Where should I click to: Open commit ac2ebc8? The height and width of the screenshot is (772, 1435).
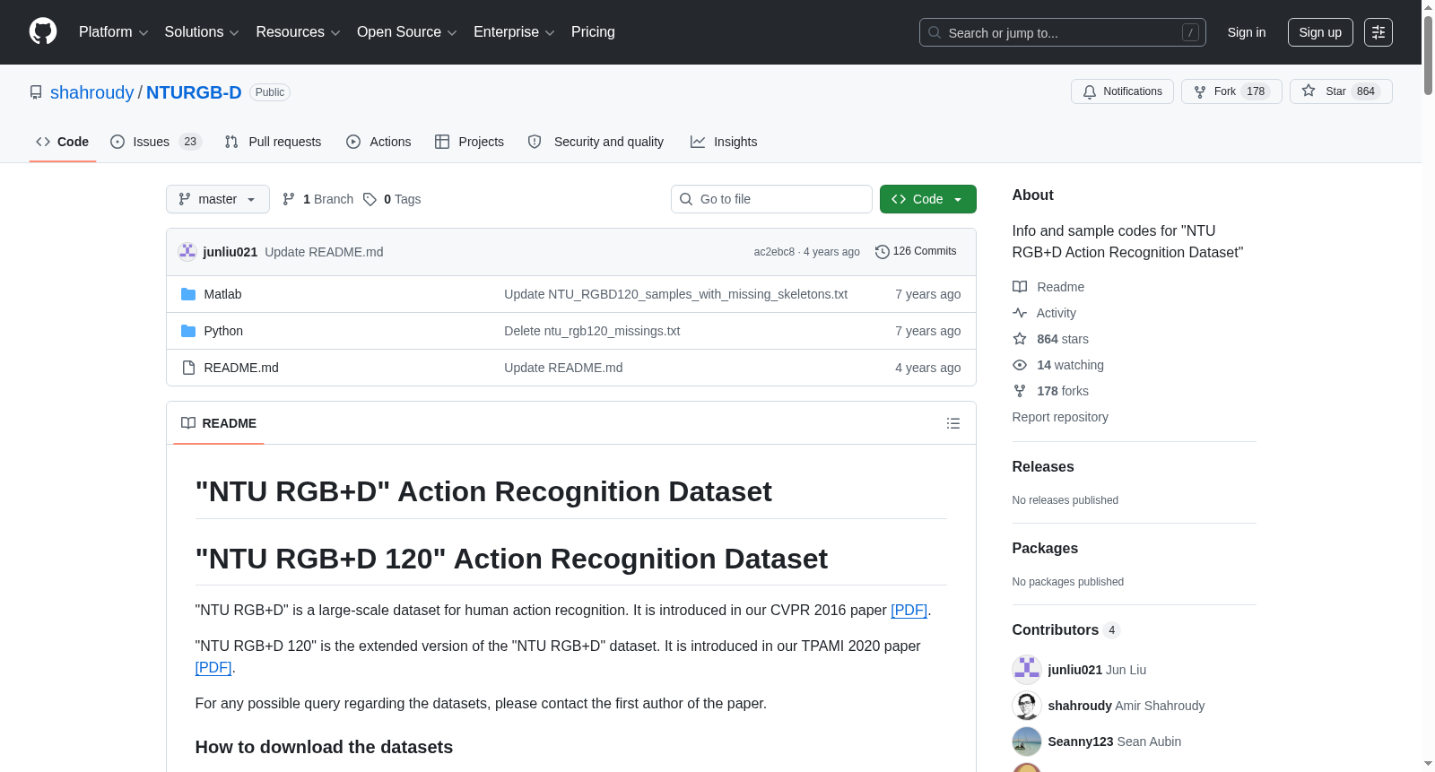coord(774,252)
